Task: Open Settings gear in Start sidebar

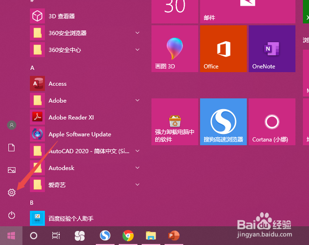Action: pyautogui.click(x=12, y=192)
